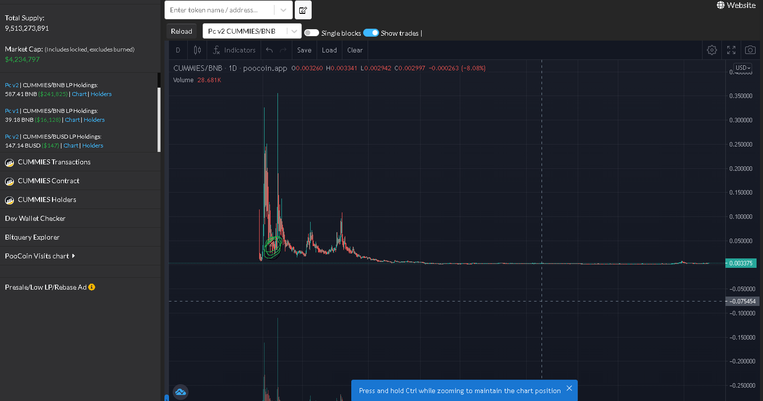
Task: Take a chart snapshot with camera icon
Action: (750, 50)
